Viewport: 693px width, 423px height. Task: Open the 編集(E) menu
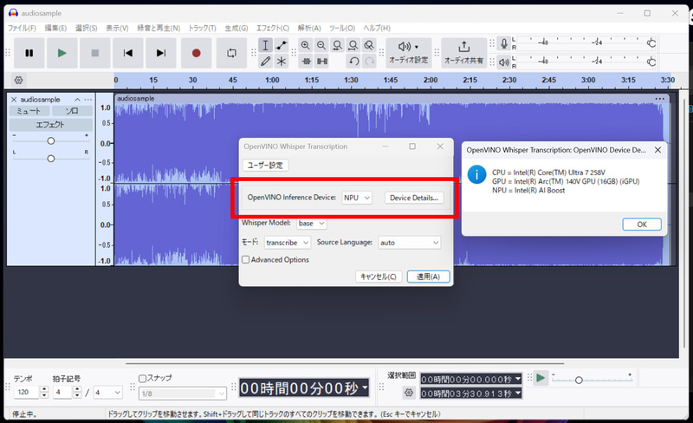click(55, 28)
